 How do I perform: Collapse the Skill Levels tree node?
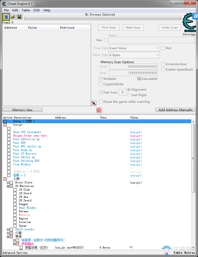point(8,229)
